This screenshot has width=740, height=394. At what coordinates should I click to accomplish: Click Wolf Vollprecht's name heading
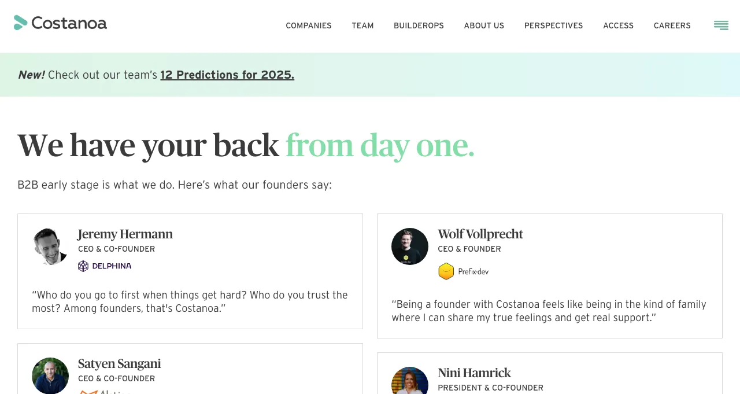click(480, 234)
